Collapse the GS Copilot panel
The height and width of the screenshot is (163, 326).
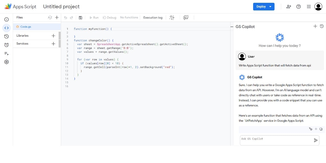click(x=232, y=26)
